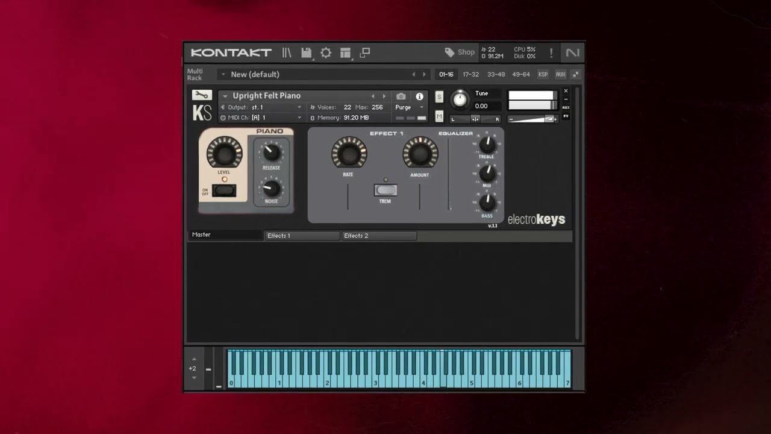This screenshot has height=434, width=771.
Task: Switch to the Master tab
Action: 225,235
